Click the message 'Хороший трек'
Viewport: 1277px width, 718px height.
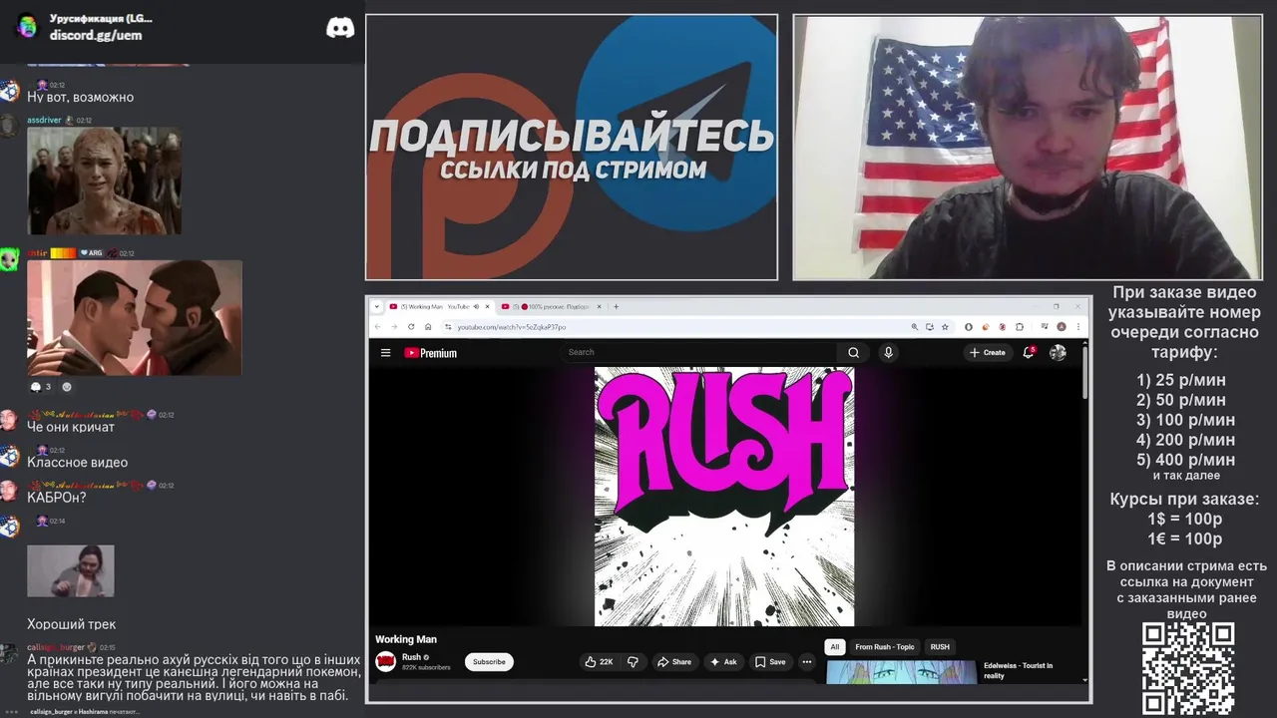tap(72, 624)
